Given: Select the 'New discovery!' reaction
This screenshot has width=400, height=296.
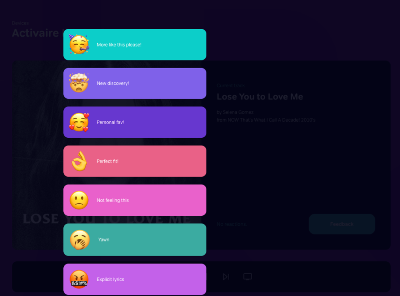Looking at the screenshot, I should pyautogui.click(x=135, y=83).
